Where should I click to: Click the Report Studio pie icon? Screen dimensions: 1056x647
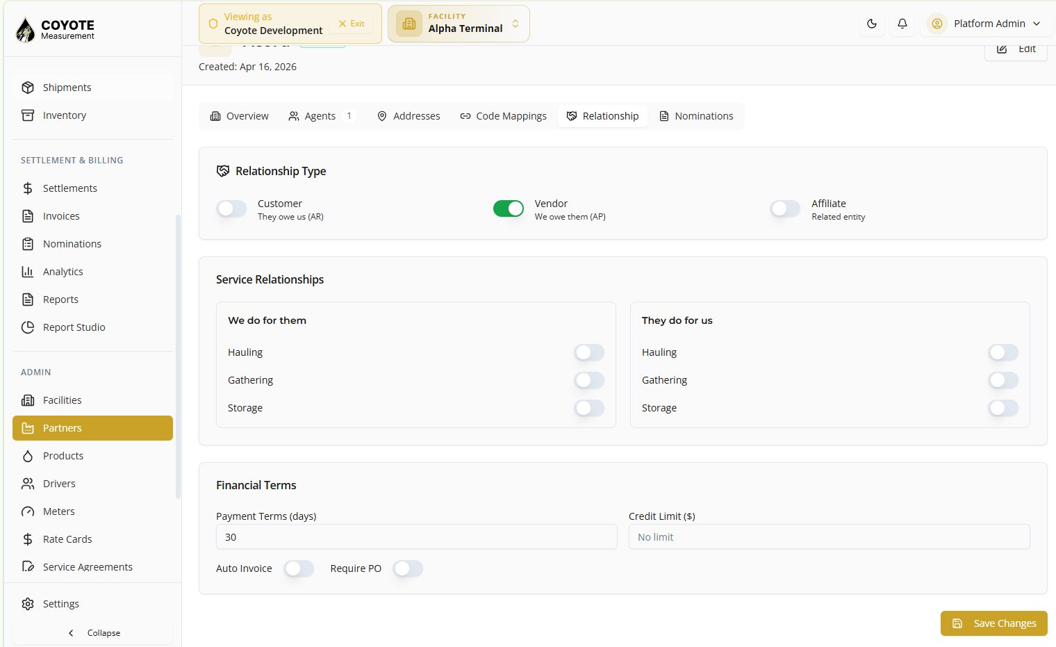[28, 327]
